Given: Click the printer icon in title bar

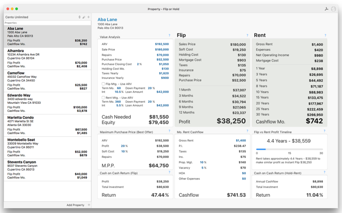Looking at the screenshot, I should click(x=333, y=9).
